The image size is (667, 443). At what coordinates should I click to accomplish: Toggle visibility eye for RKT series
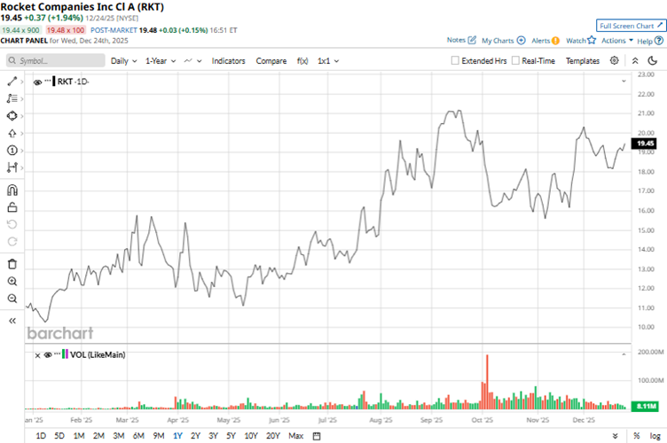[x=37, y=82]
